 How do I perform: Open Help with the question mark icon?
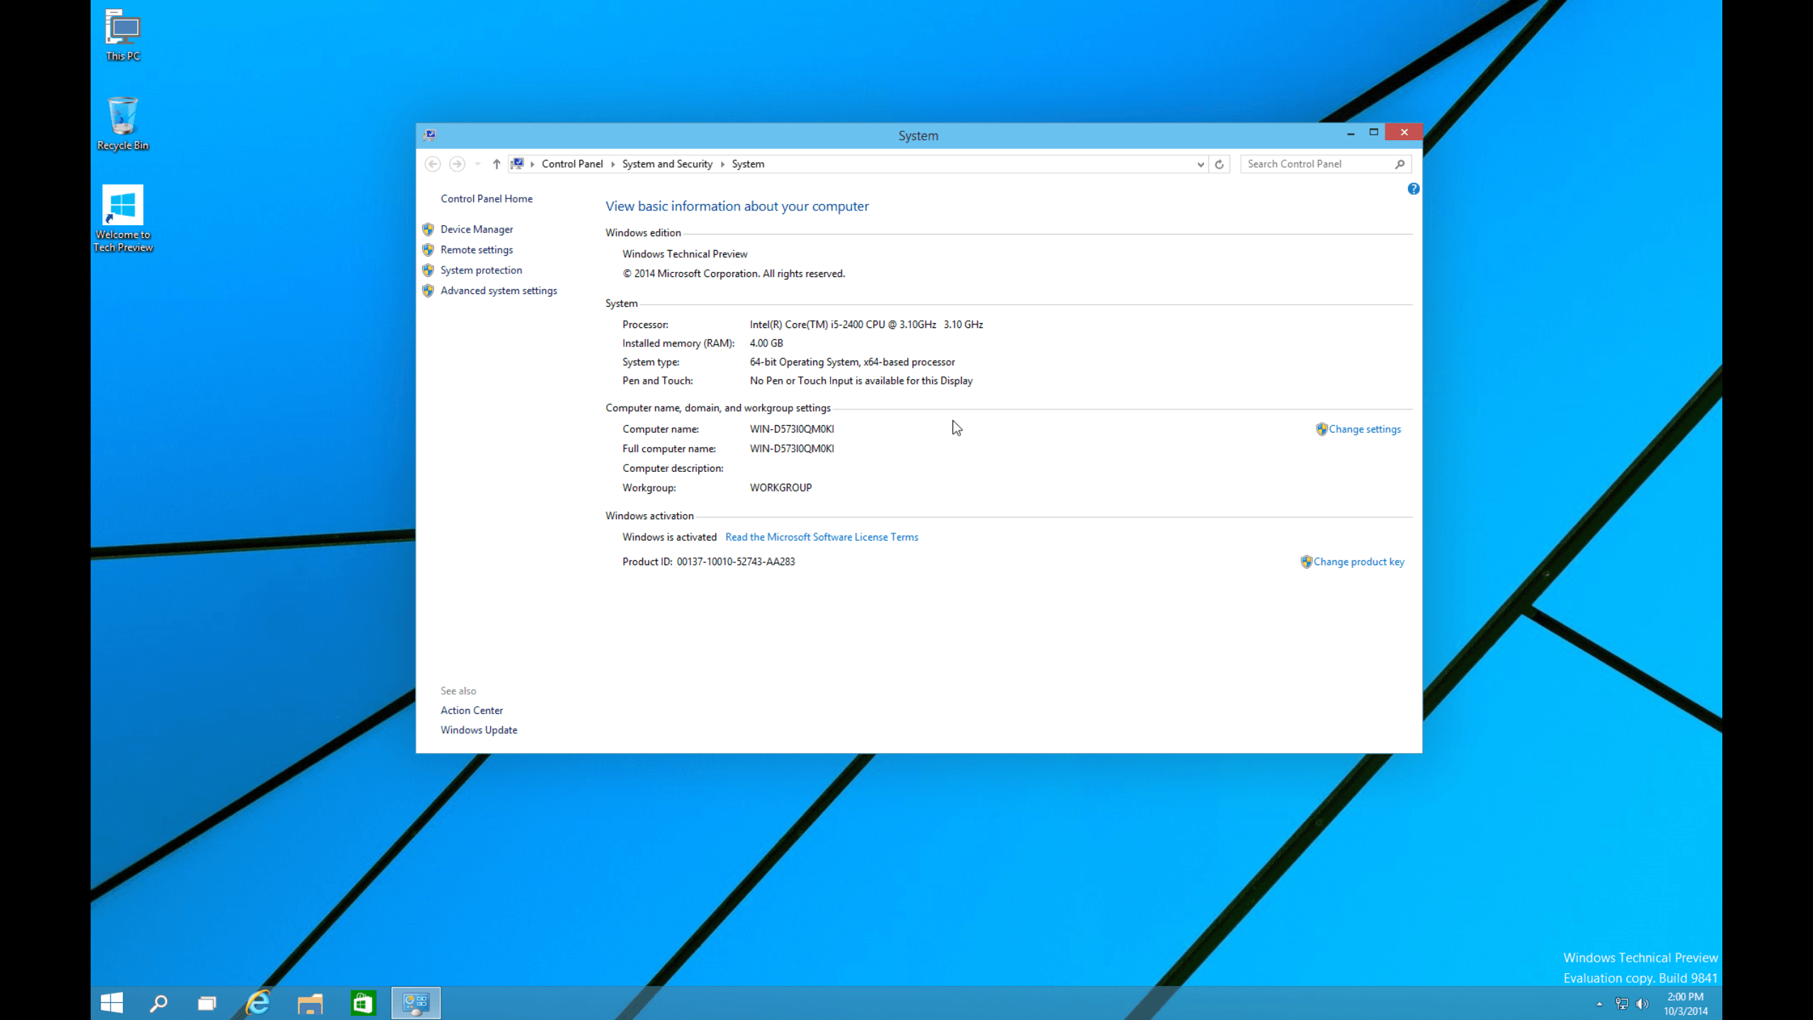click(1414, 188)
